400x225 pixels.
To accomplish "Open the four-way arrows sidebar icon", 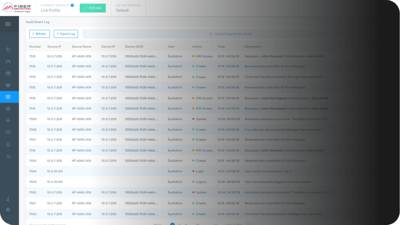I will pos(8,120).
